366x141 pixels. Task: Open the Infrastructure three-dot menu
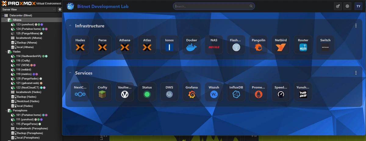tap(356, 26)
